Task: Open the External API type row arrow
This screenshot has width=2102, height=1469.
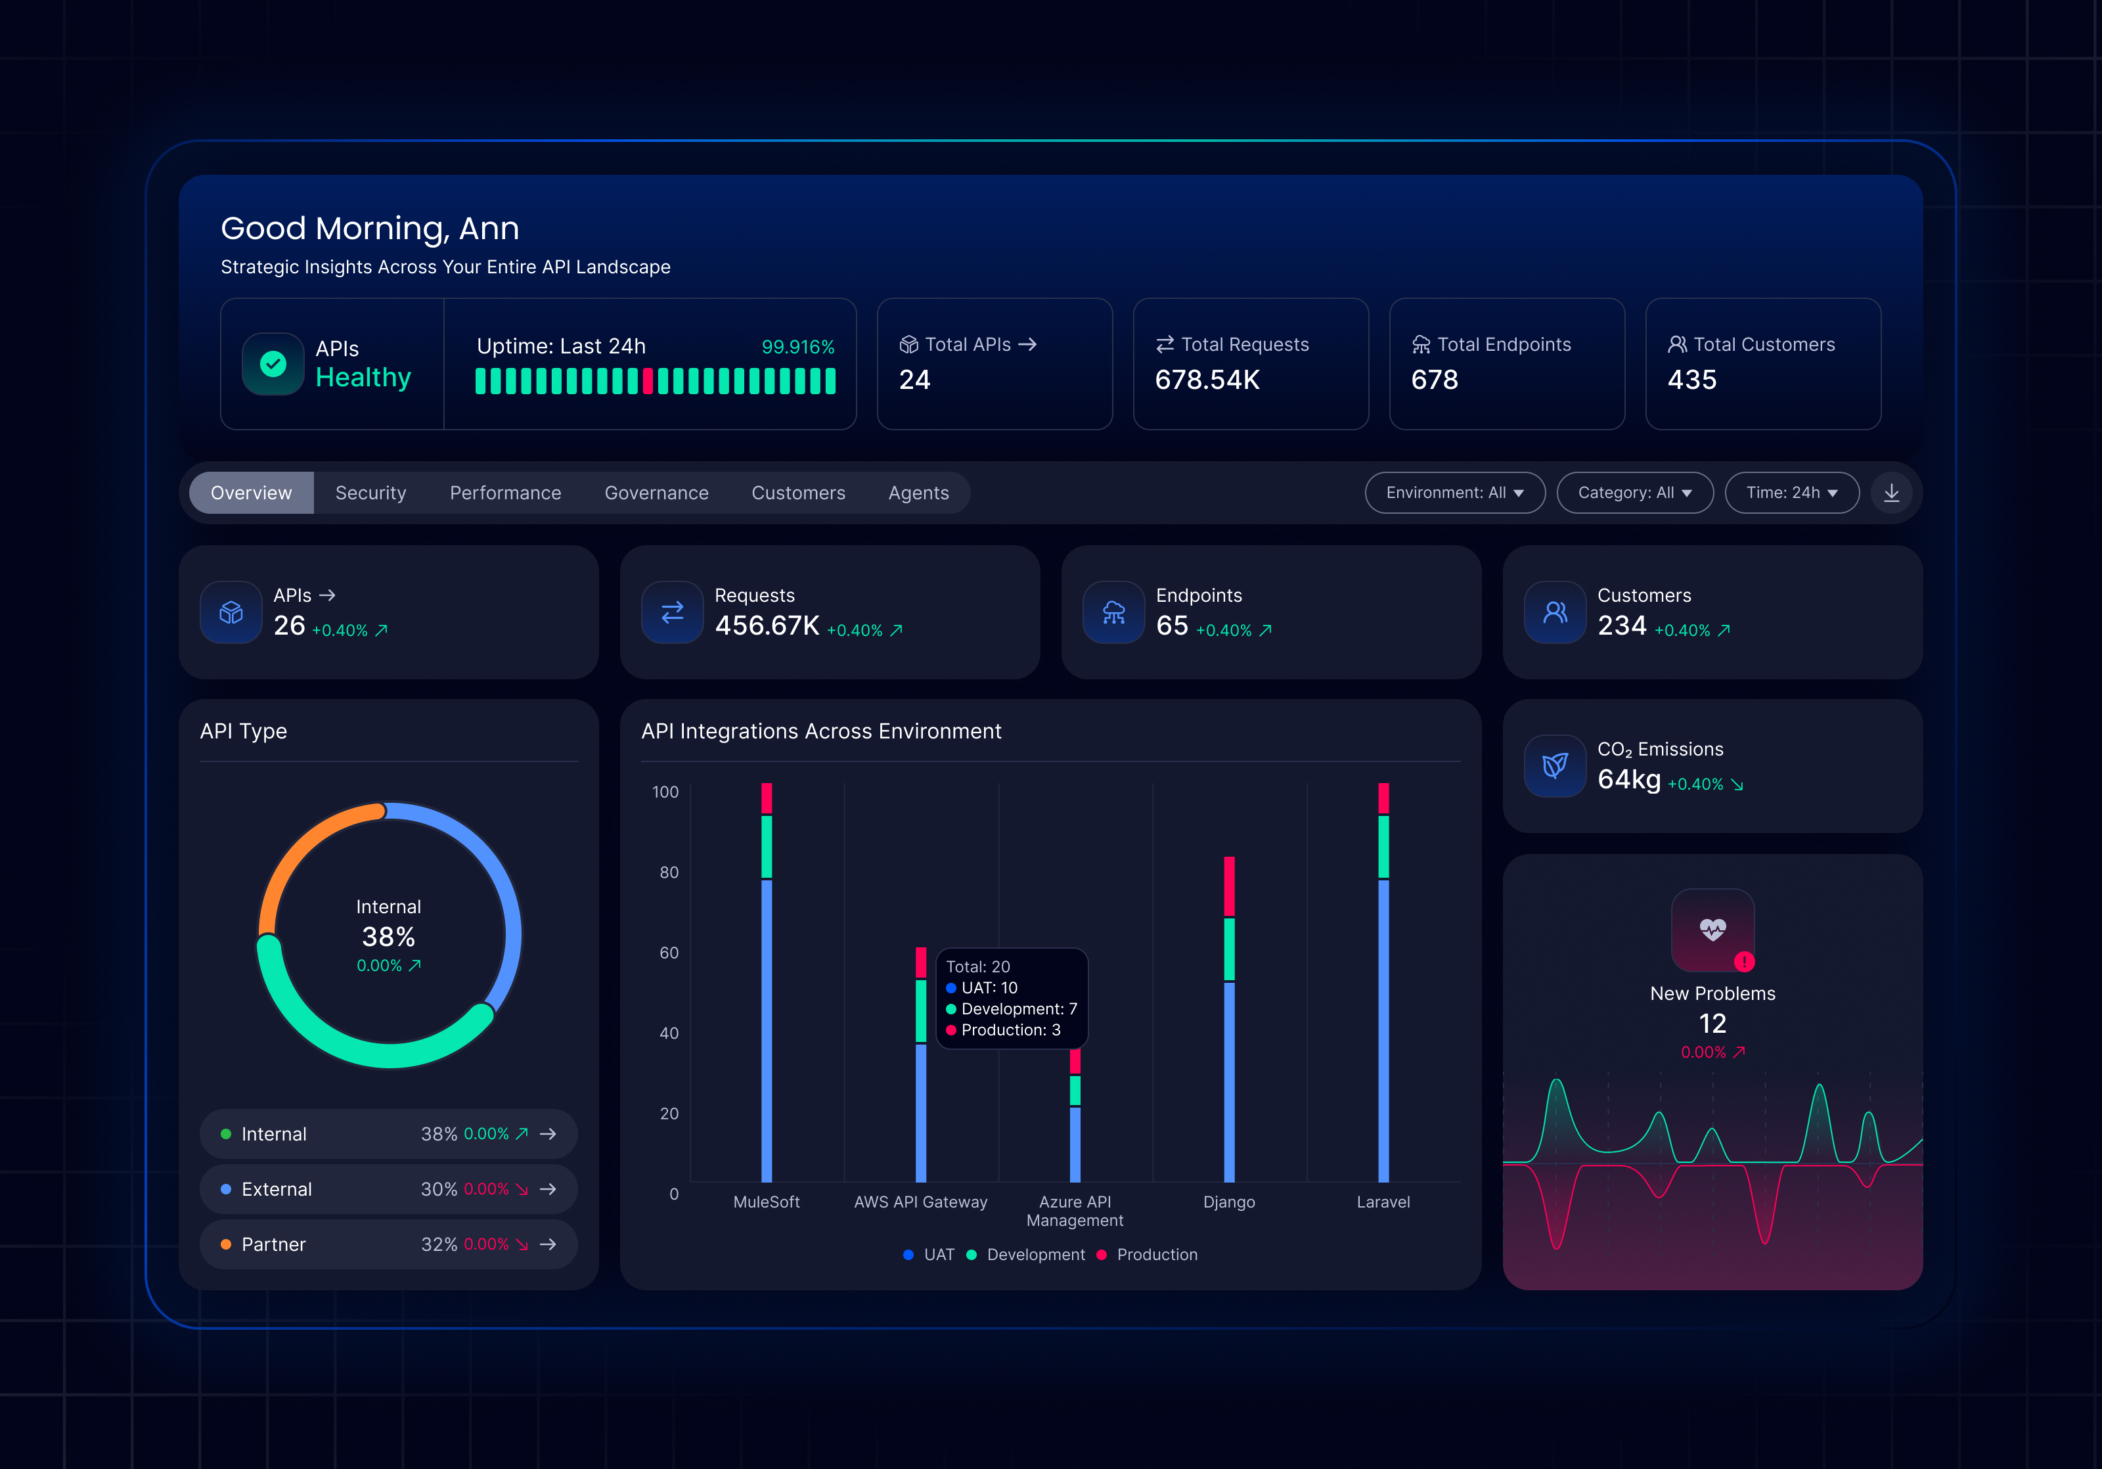Action: pyautogui.click(x=548, y=1188)
